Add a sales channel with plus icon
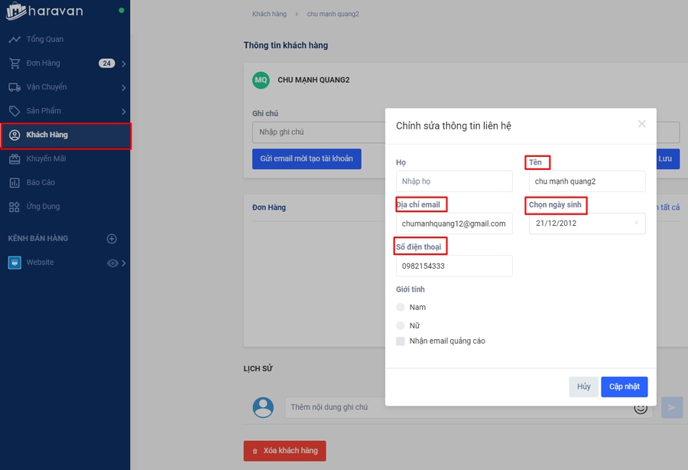This screenshot has height=470, width=688. [112, 239]
